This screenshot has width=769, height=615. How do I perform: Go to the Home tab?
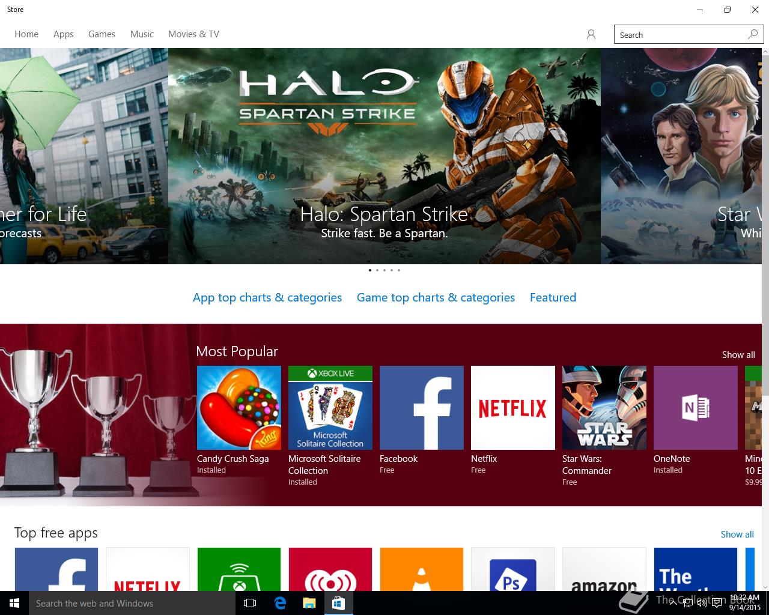click(26, 34)
